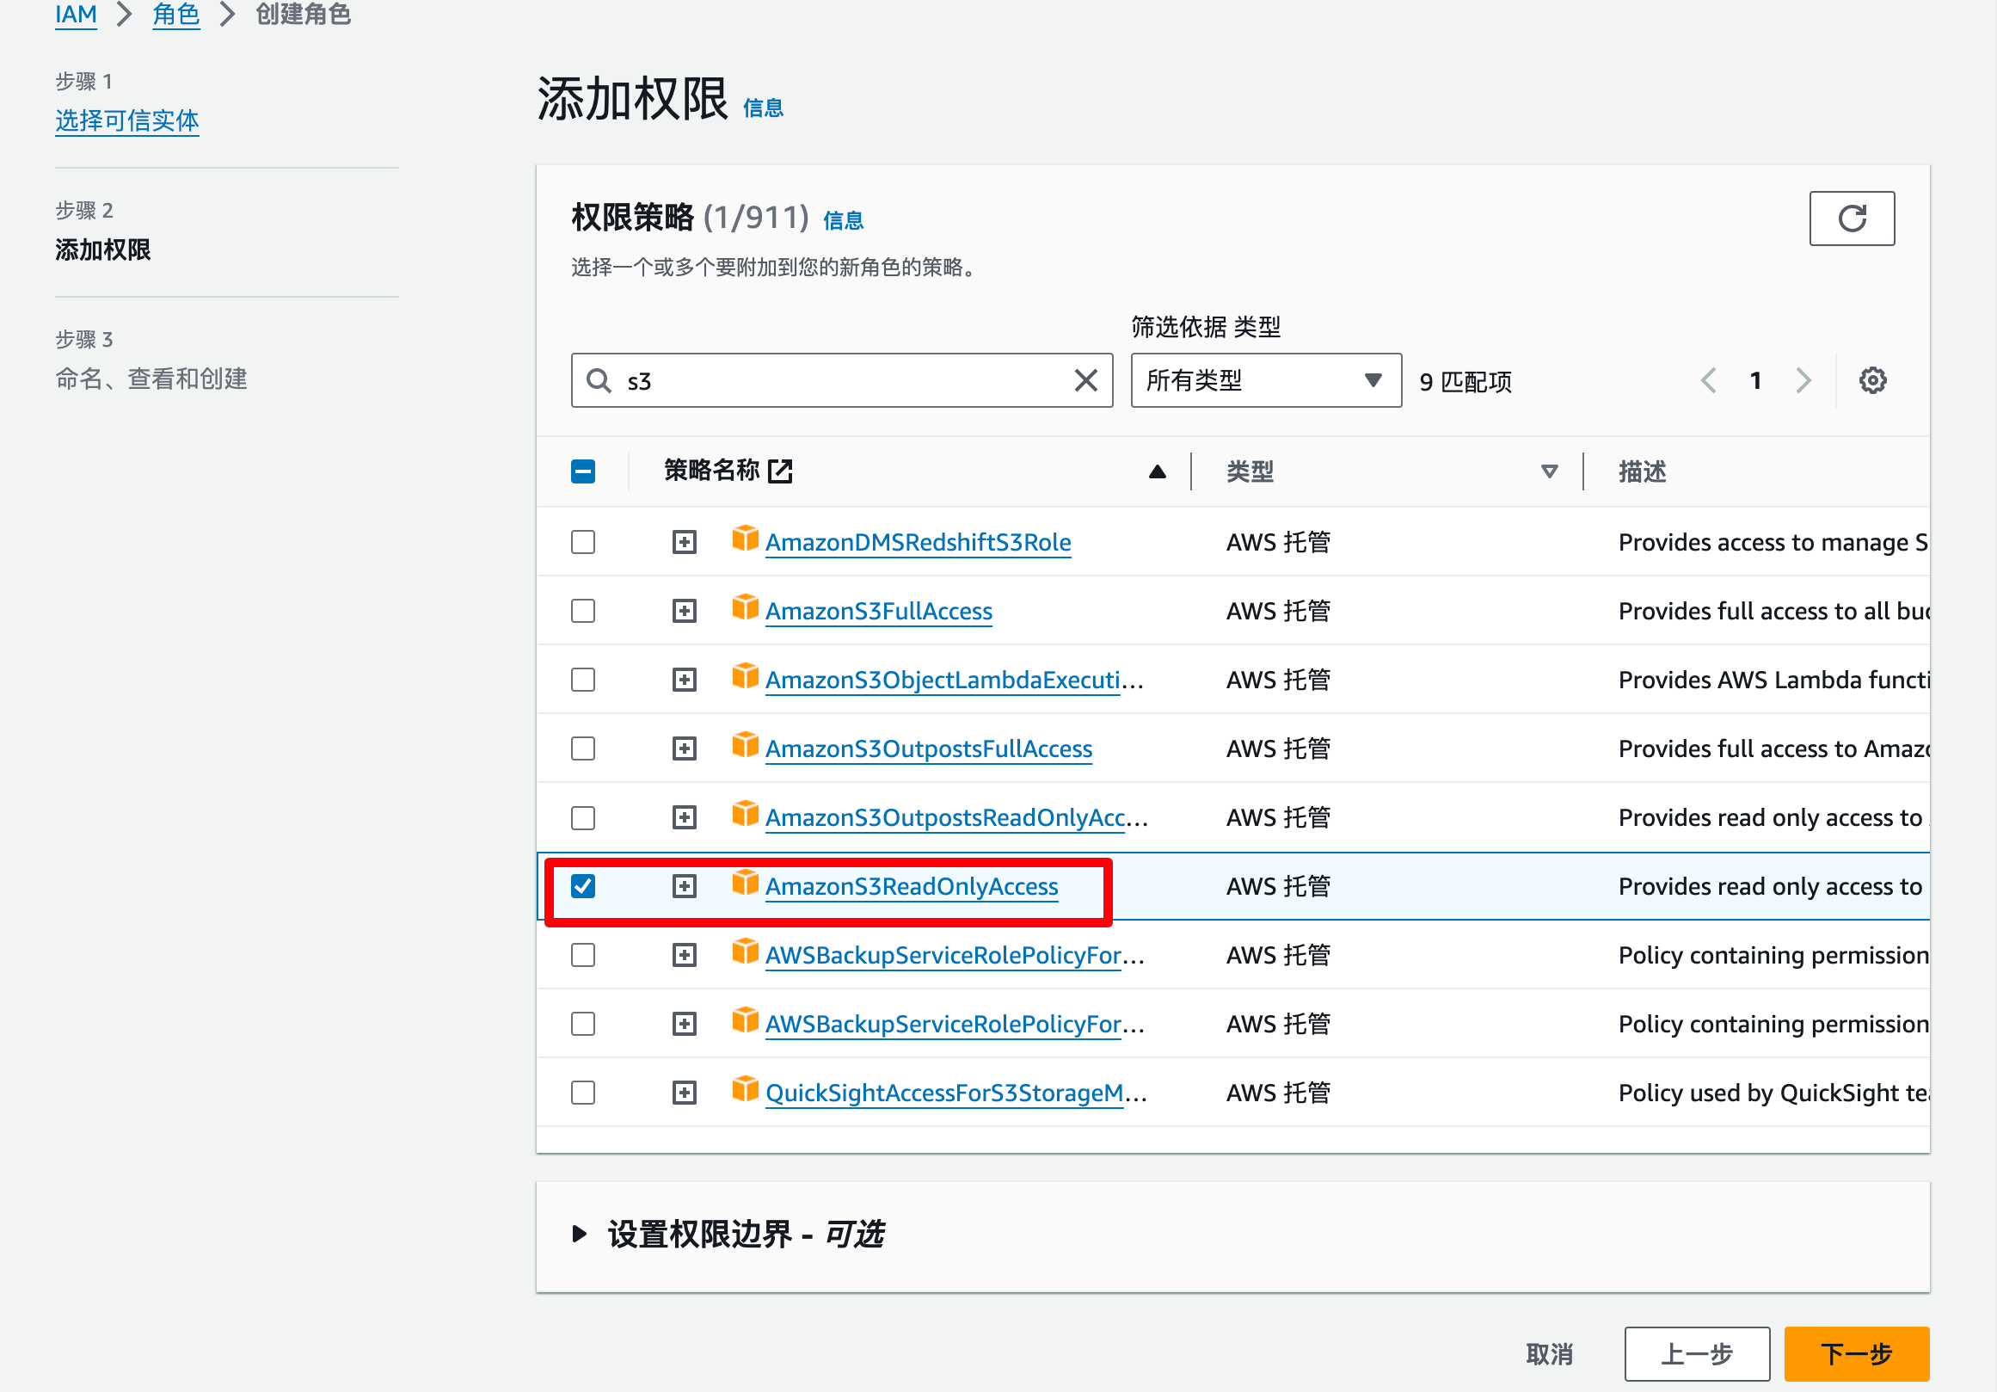The height and width of the screenshot is (1392, 1997).
Task: Open external link icon beside 策略名称
Action: click(x=780, y=471)
